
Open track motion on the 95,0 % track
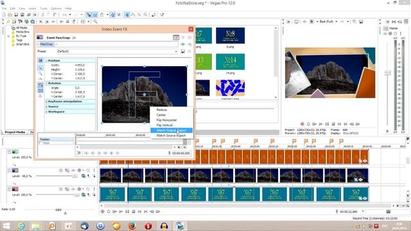pos(67,170)
